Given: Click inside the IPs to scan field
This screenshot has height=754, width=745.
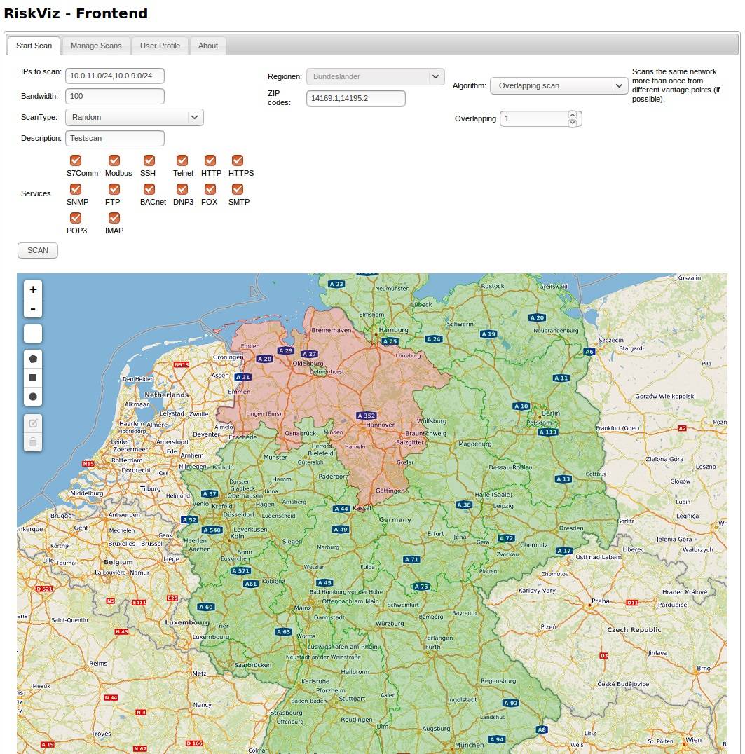Looking at the screenshot, I should (114, 76).
